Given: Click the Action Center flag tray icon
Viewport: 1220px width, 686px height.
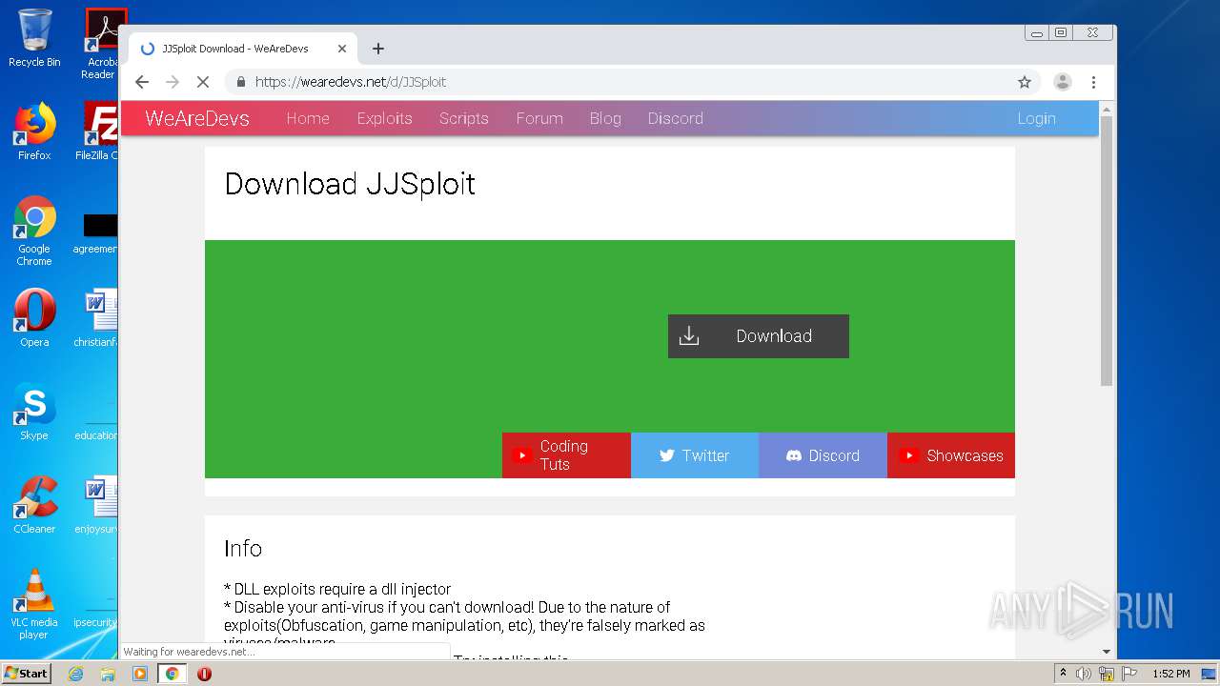Looking at the screenshot, I should point(1129,674).
